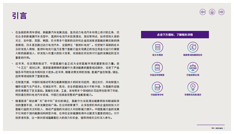Open the home page icon

tap(212, 12)
